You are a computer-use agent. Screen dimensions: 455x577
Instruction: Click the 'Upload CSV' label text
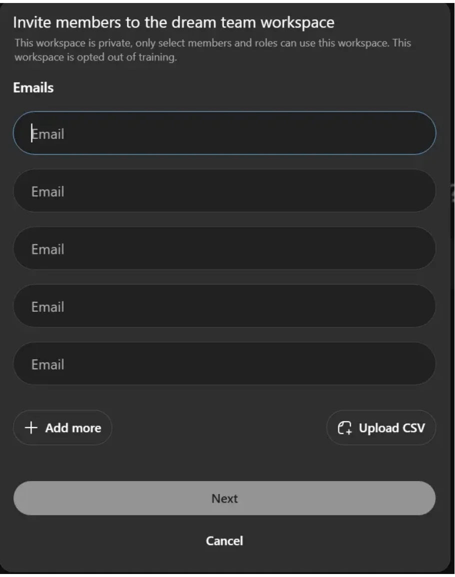pos(391,428)
